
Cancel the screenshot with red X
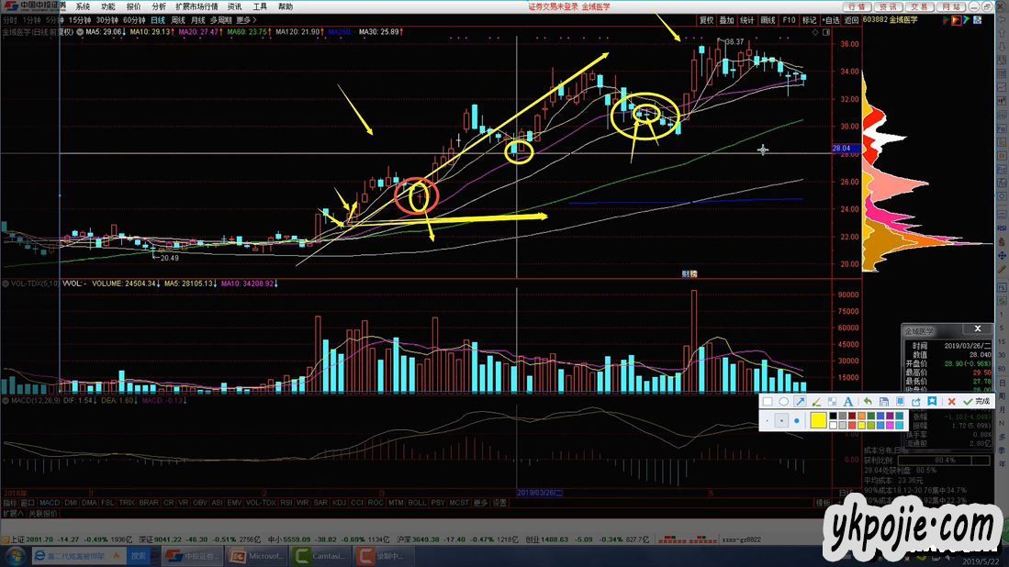point(952,402)
